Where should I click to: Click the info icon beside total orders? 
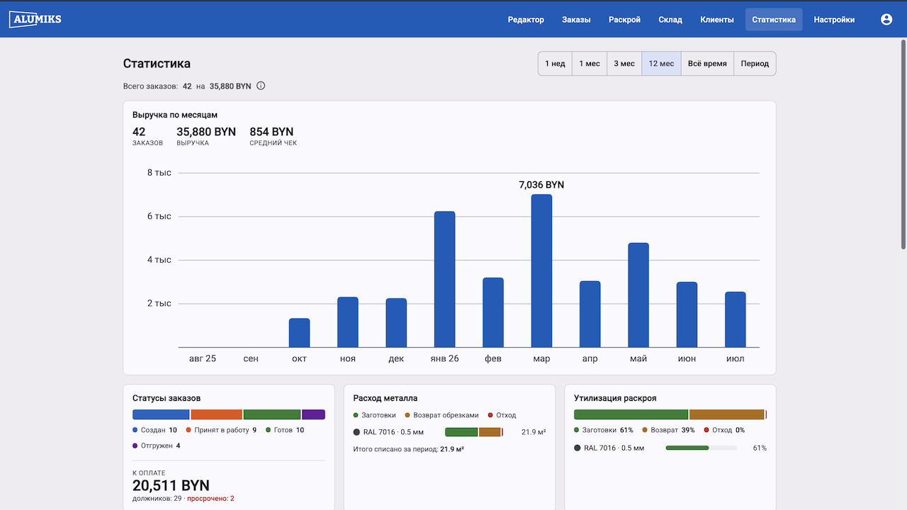pos(261,86)
